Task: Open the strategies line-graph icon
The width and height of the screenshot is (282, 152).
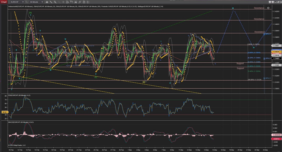Action: click(80, 2)
